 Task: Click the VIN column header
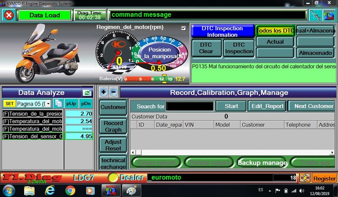click(199, 125)
